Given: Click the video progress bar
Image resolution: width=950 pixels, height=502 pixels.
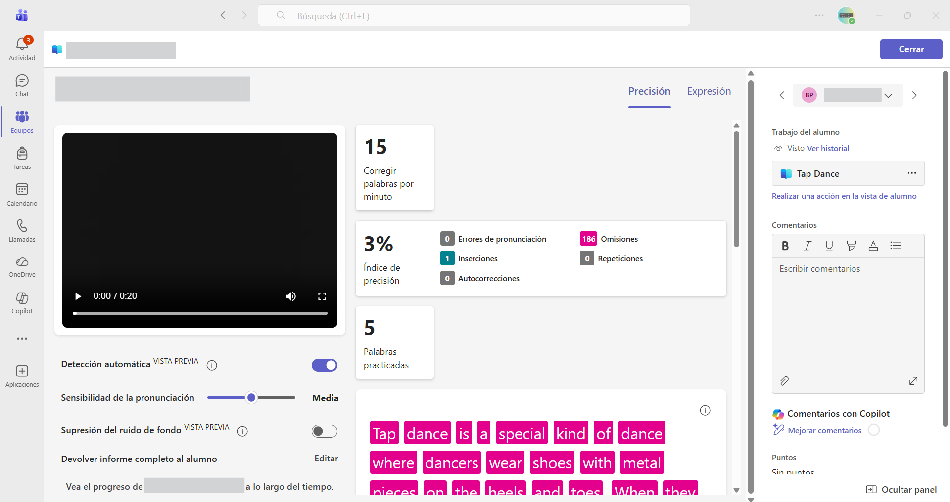Looking at the screenshot, I should (x=200, y=313).
